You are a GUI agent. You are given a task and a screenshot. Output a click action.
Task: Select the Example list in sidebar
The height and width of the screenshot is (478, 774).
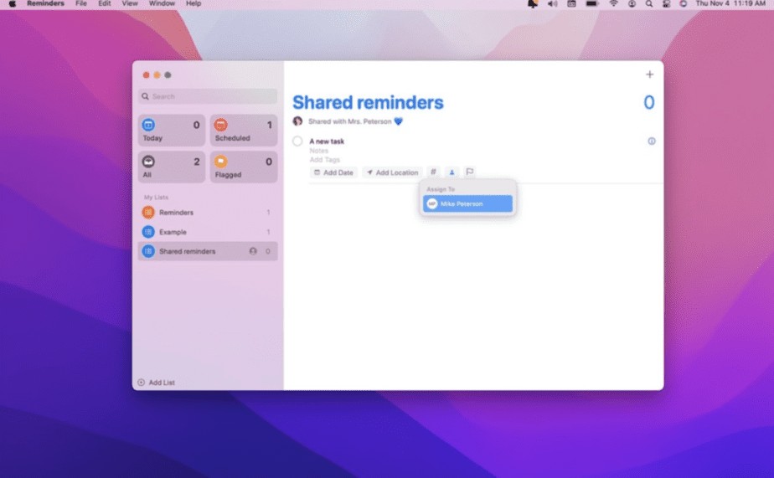coord(208,232)
